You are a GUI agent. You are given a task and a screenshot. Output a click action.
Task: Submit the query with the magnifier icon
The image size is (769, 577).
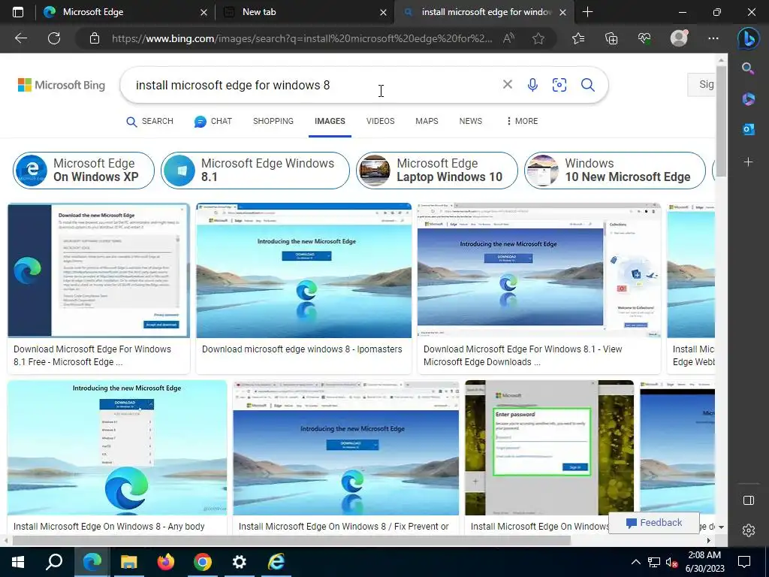click(x=588, y=85)
